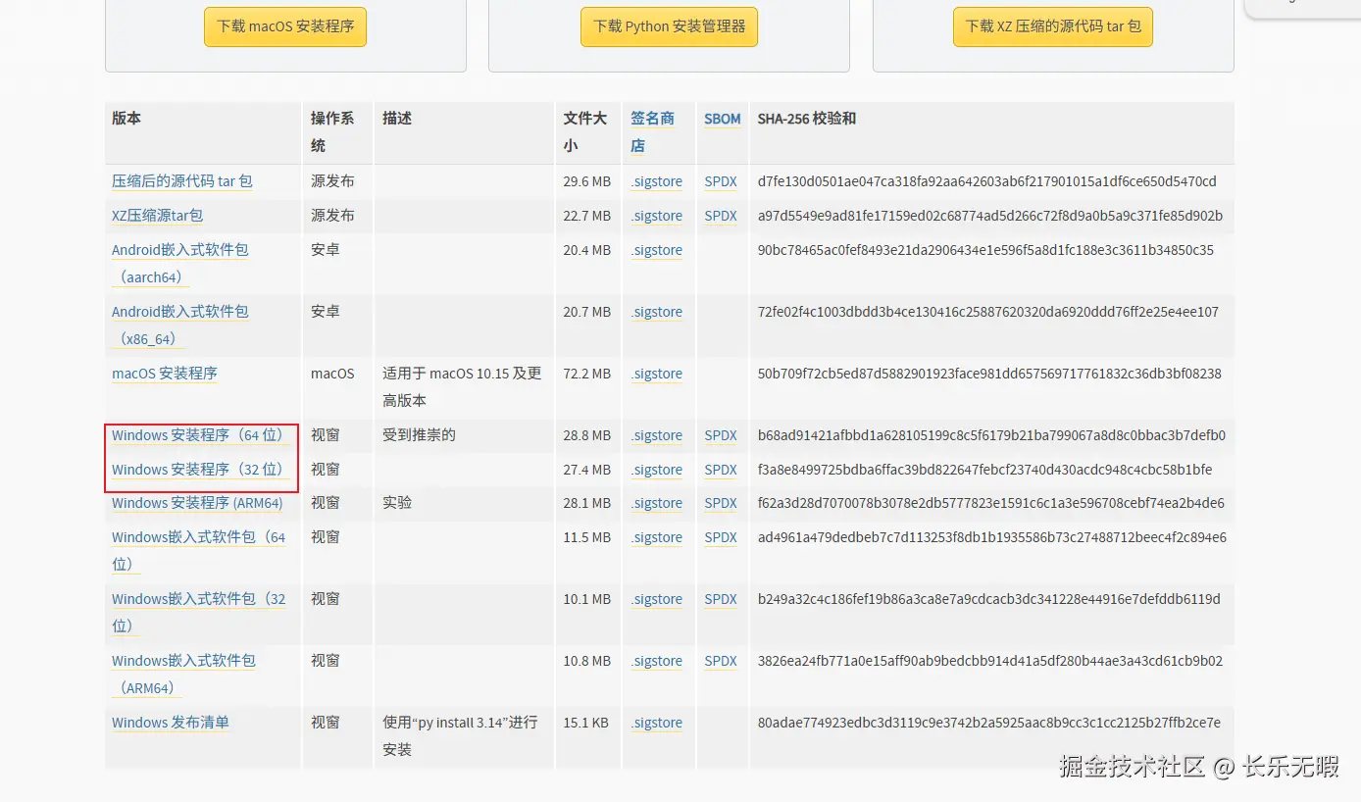Open the macOS 安装程序 link
The width and height of the screenshot is (1361, 802).
coord(165,374)
